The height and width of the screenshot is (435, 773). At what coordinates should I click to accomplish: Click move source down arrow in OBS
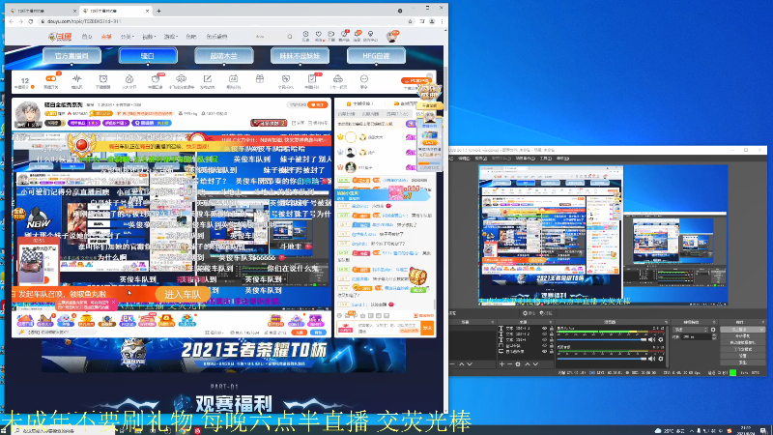[x=536, y=364]
